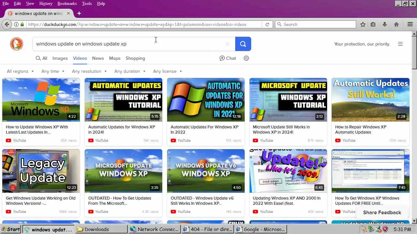The image size is (417, 234).
Task: Switch to 'Google - Microso...' taskbar window
Action: [x=261, y=229]
